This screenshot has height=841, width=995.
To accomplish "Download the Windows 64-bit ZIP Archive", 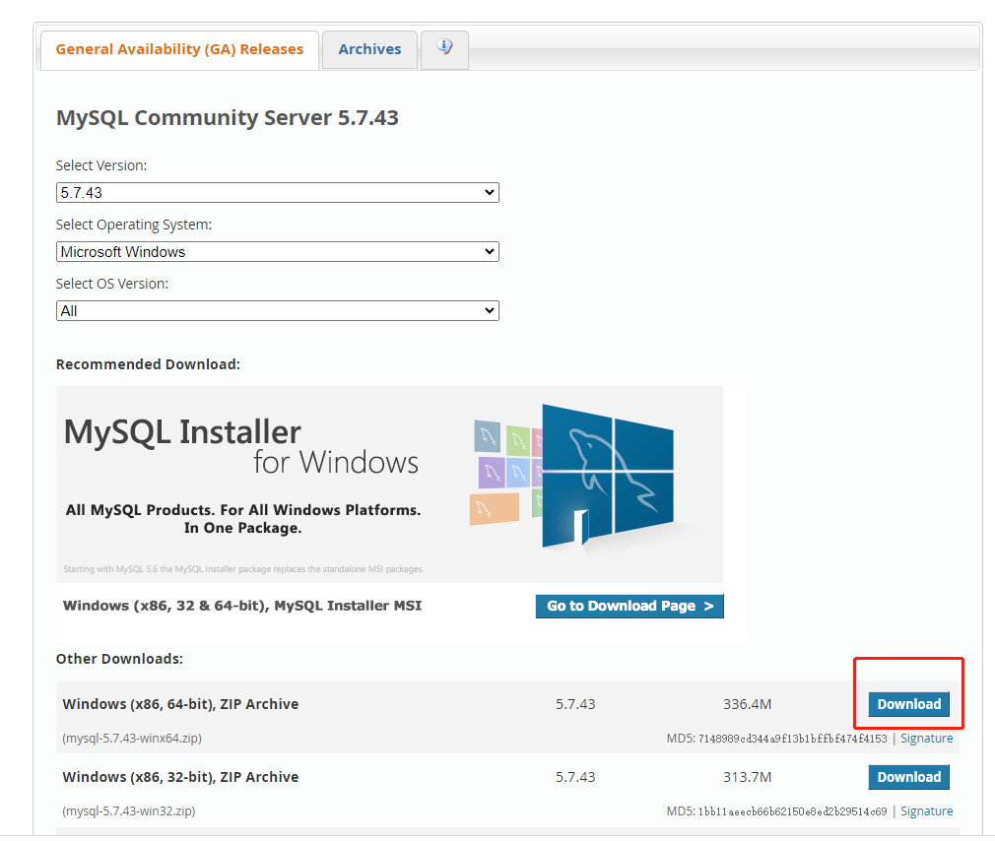I will coord(908,704).
